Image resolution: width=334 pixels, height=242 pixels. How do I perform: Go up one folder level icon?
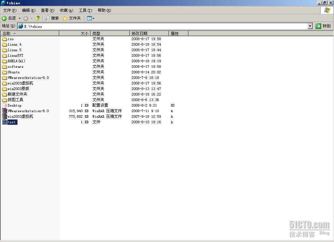(x=38, y=18)
